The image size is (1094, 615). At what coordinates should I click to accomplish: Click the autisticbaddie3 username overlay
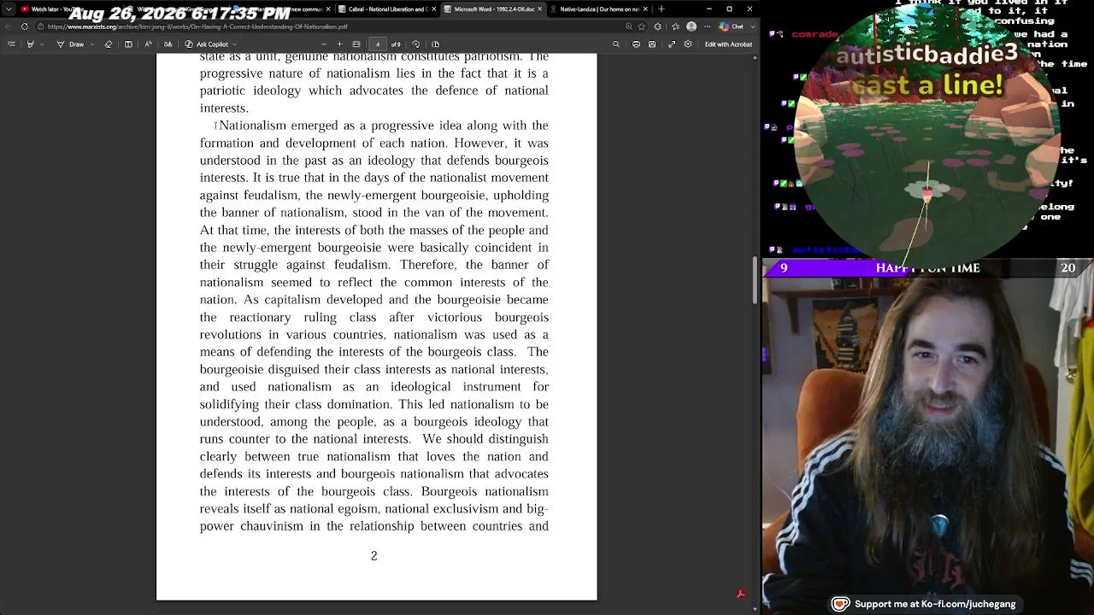(927, 55)
